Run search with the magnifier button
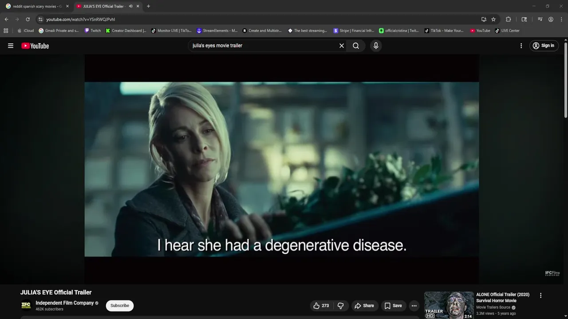Screen dimensions: 568x319 [x=356, y=46]
